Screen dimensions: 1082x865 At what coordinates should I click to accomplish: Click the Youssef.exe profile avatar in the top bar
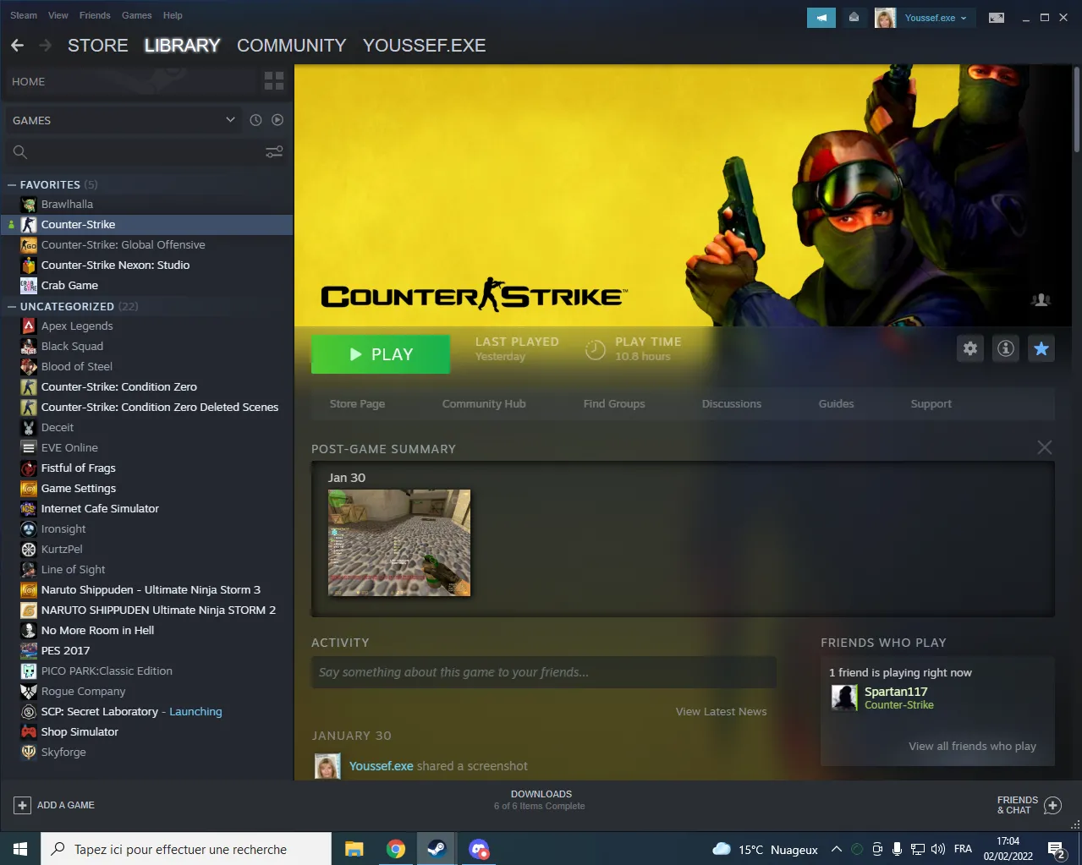pos(885,17)
